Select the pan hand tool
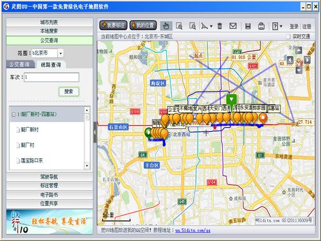This screenshot has width=321, height=241. [x=166, y=26]
